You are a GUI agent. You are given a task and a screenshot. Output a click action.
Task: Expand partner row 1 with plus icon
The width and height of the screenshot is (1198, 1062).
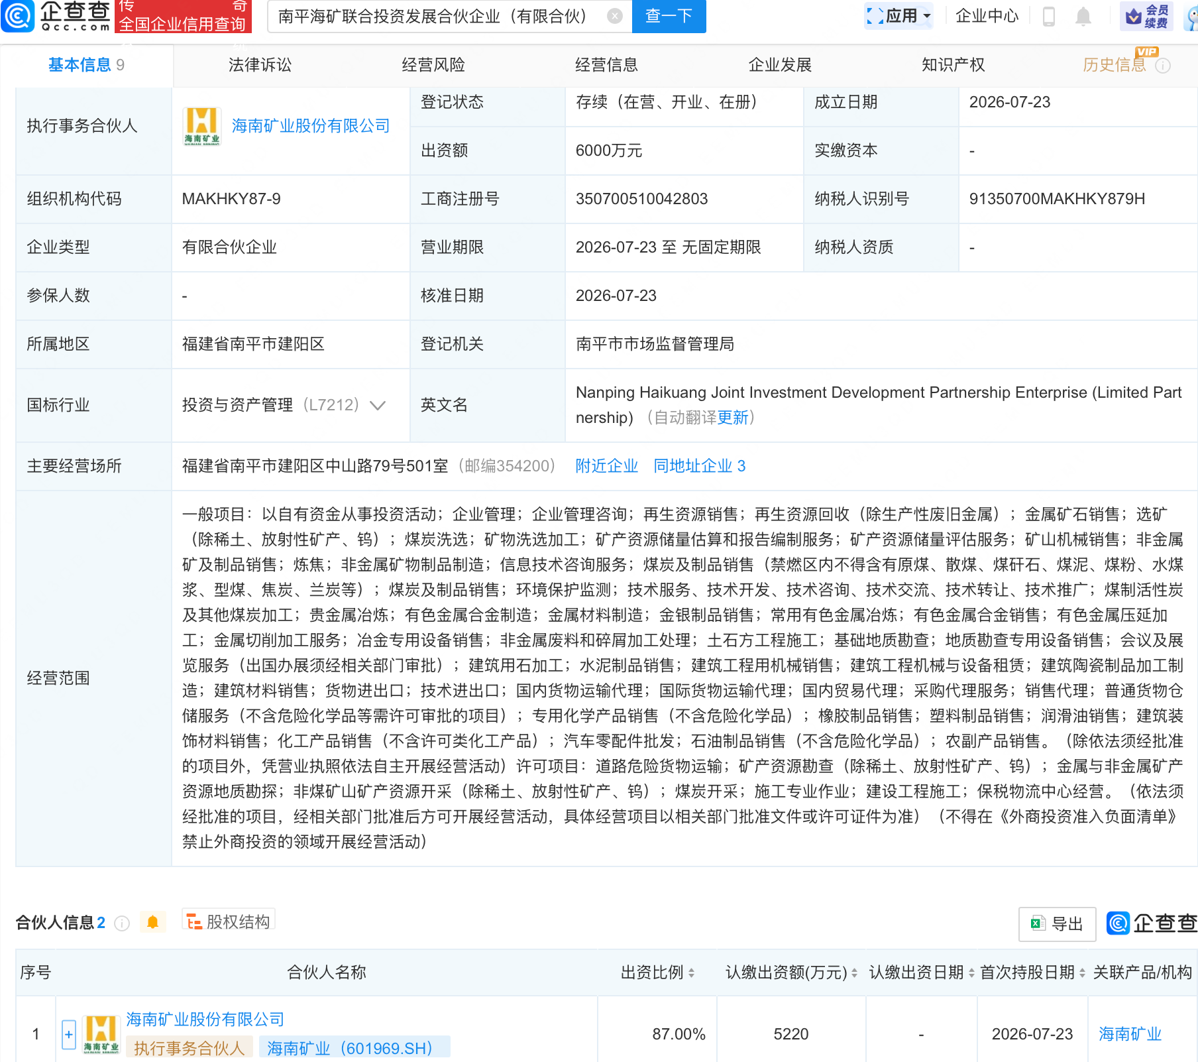tap(69, 1034)
